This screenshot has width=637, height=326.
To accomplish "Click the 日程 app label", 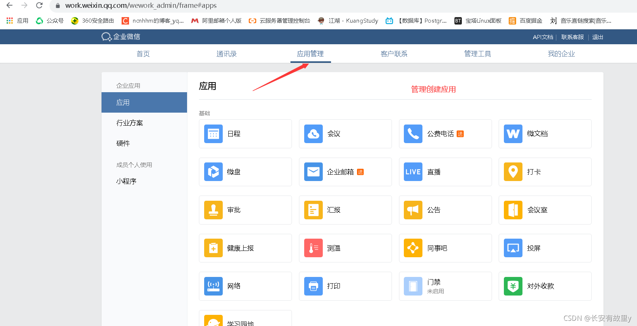I will coord(234,134).
